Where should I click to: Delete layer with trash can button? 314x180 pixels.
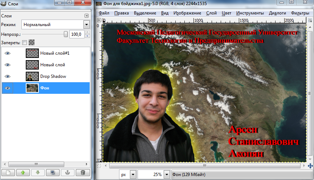pos(82,172)
